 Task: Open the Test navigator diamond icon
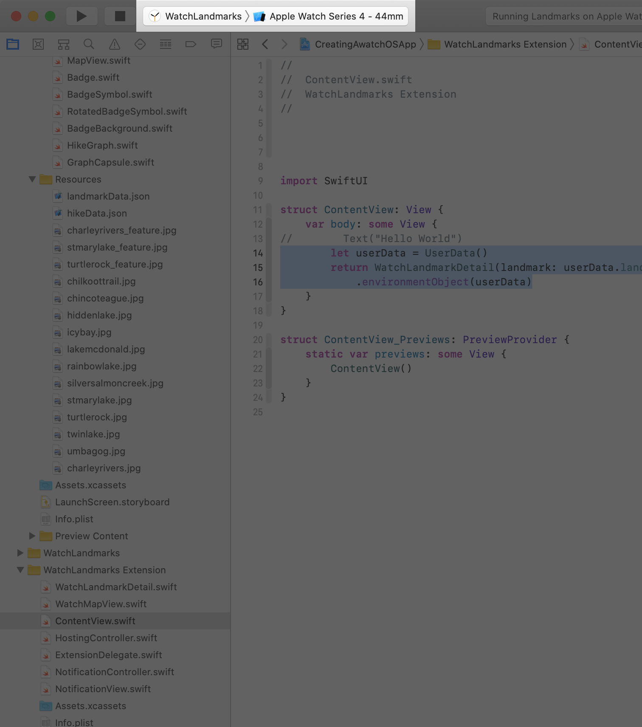click(140, 44)
